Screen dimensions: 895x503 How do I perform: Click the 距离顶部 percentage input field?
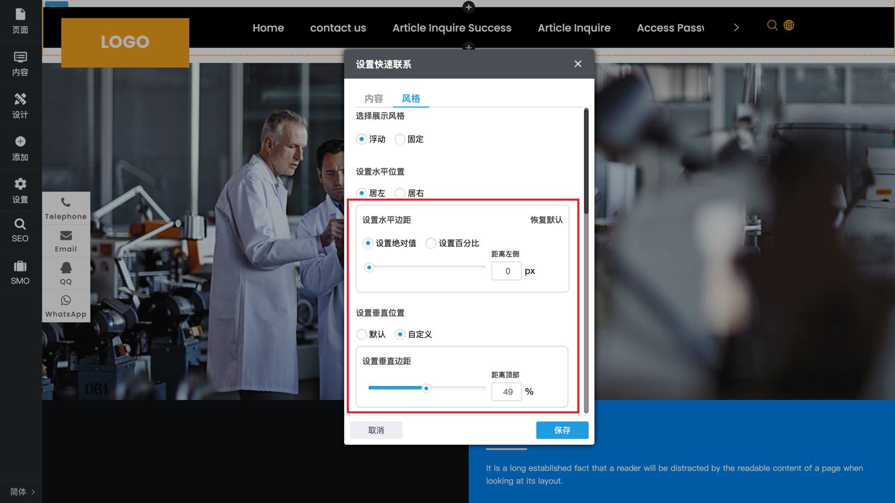tap(506, 392)
